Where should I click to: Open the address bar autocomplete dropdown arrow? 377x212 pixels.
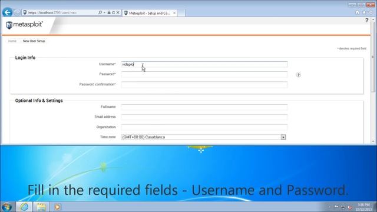tap(104, 12)
